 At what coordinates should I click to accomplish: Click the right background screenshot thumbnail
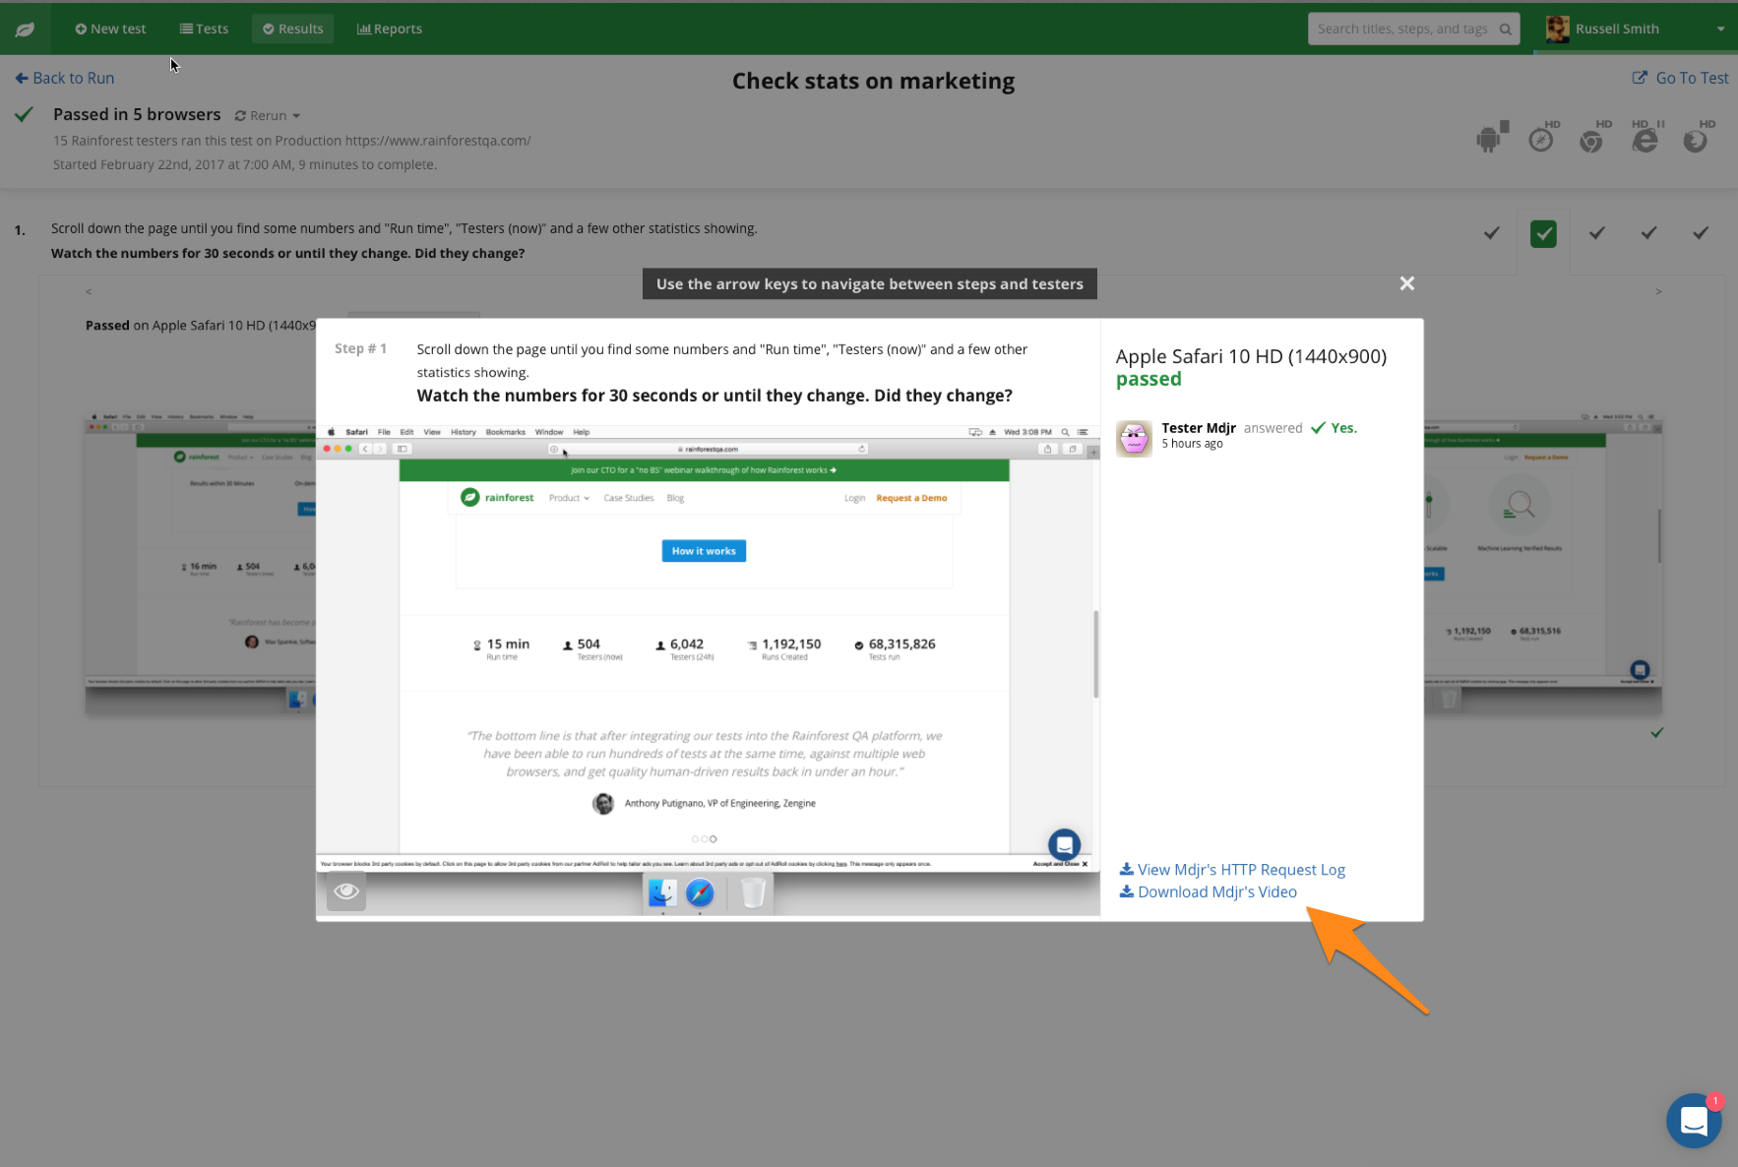coord(1543,563)
